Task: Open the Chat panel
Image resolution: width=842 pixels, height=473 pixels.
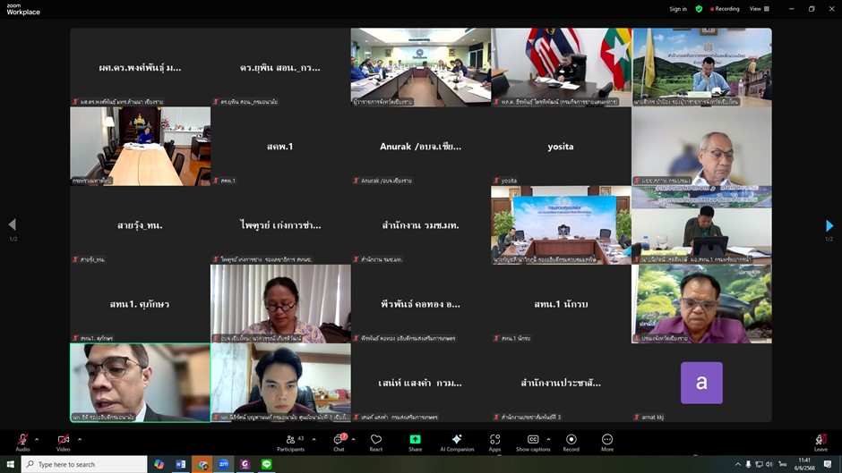Action: tap(339, 443)
